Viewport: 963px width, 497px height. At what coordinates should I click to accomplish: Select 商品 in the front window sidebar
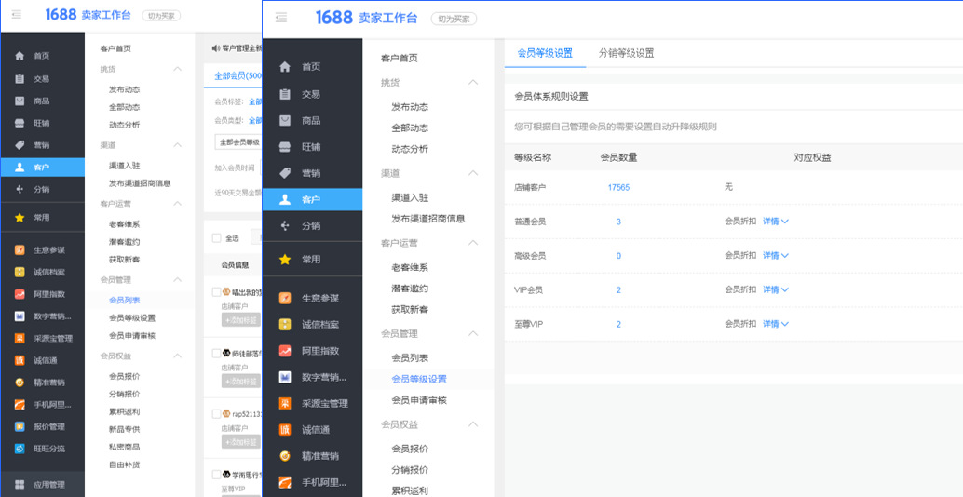coord(312,120)
